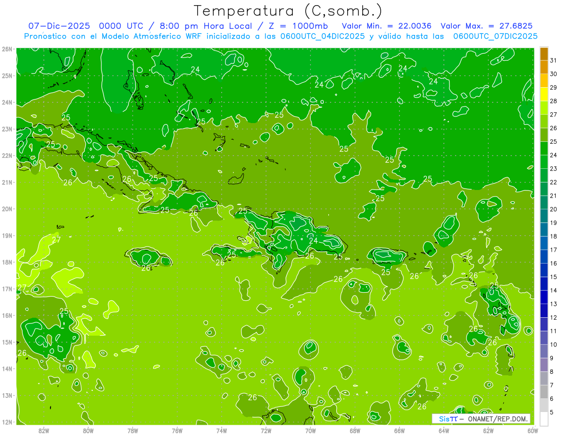Click the latitude label '22N'
566x437 pixels.
(x=7, y=156)
